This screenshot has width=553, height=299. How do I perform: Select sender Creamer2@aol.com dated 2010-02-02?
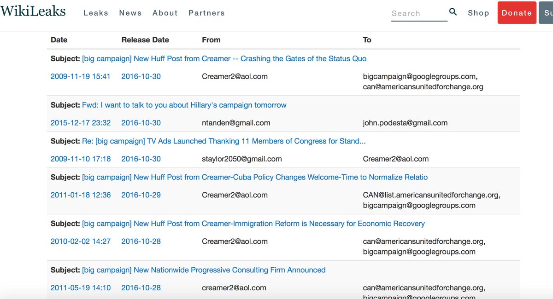pos(235,241)
